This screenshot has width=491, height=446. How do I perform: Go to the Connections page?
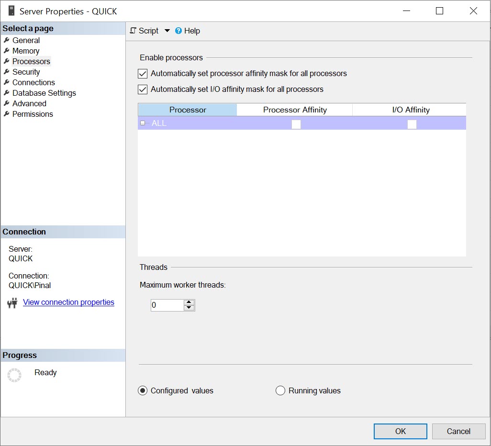[x=33, y=82]
